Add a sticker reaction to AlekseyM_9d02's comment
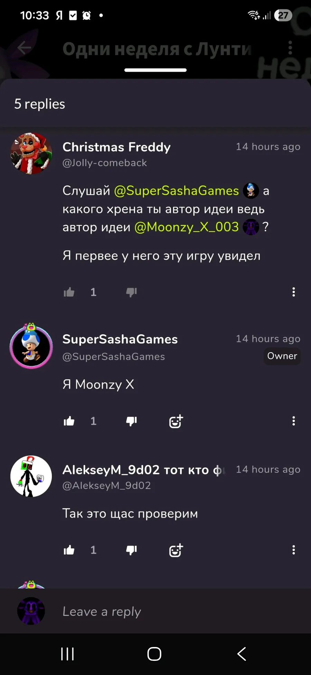This screenshot has width=311, height=675. (176, 550)
